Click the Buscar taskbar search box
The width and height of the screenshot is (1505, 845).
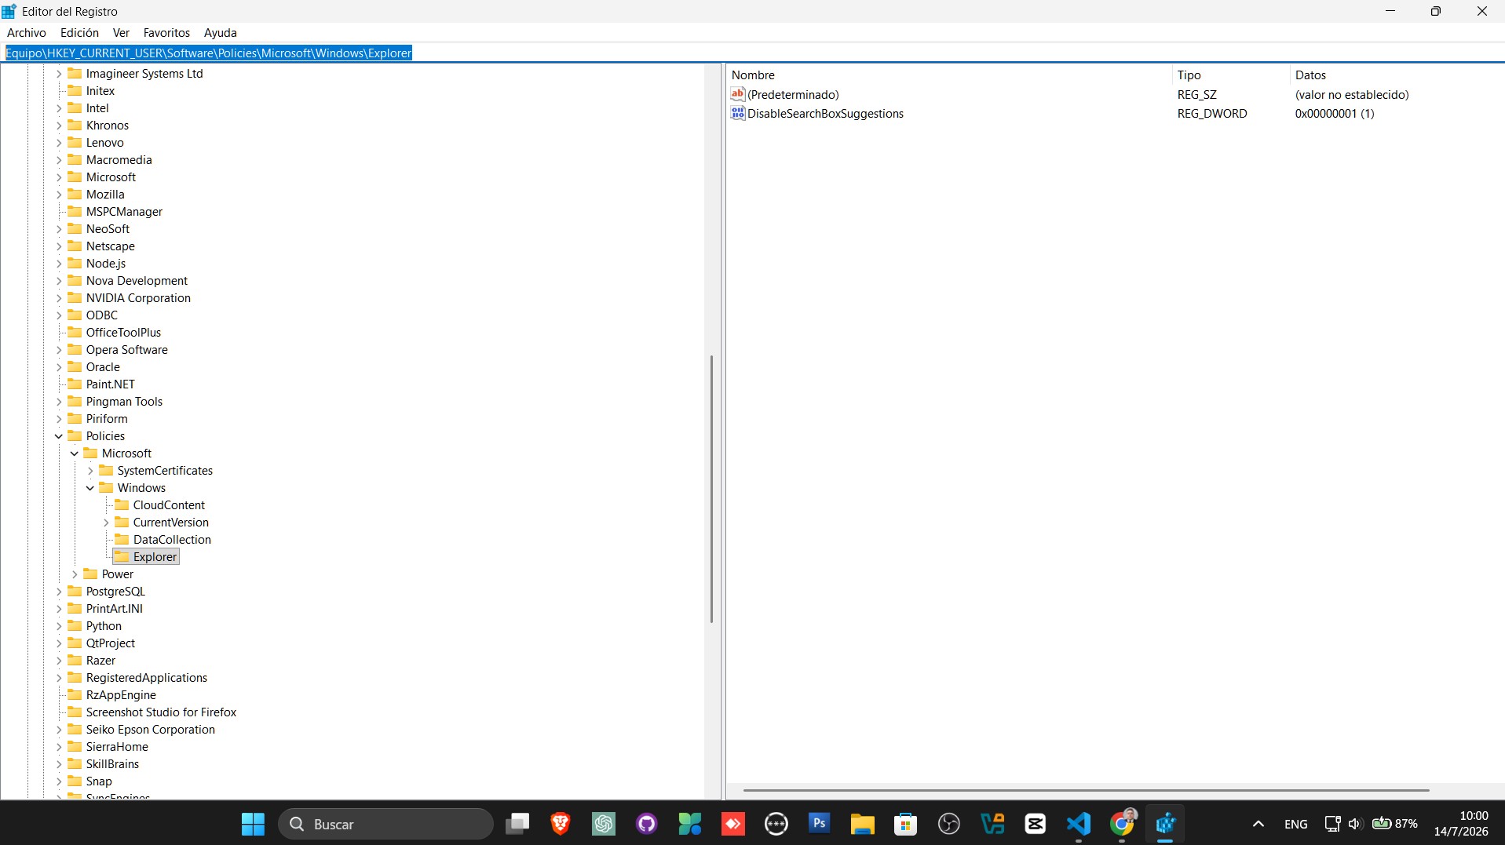[x=385, y=824]
